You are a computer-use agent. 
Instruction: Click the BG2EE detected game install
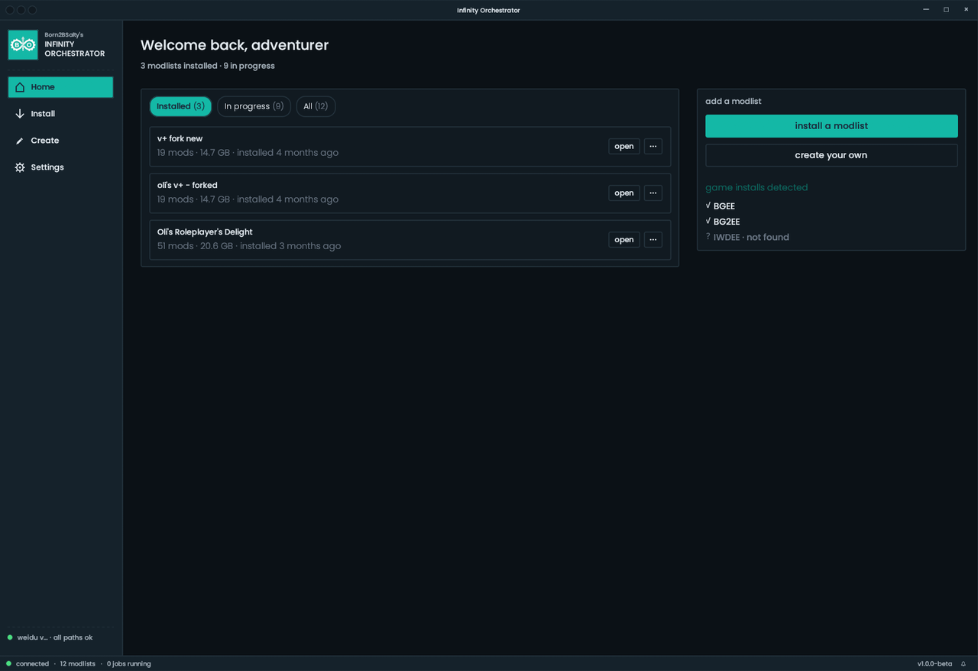(x=723, y=222)
